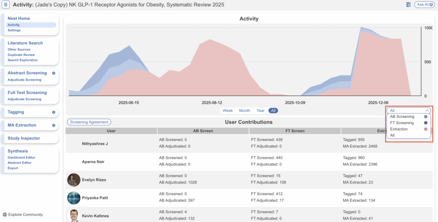Screen dimensions: 438x222
Task: Click the Screening Agreement button
Action: coord(89,122)
